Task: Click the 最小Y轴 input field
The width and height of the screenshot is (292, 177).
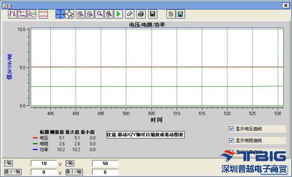Action: (x=44, y=172)
